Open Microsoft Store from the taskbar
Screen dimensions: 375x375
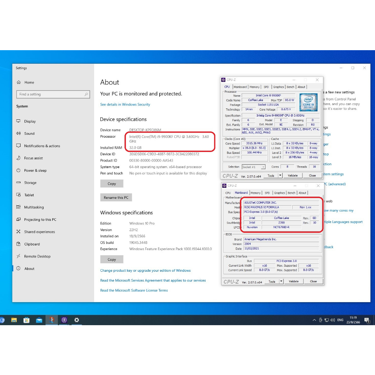pos(26,320)
